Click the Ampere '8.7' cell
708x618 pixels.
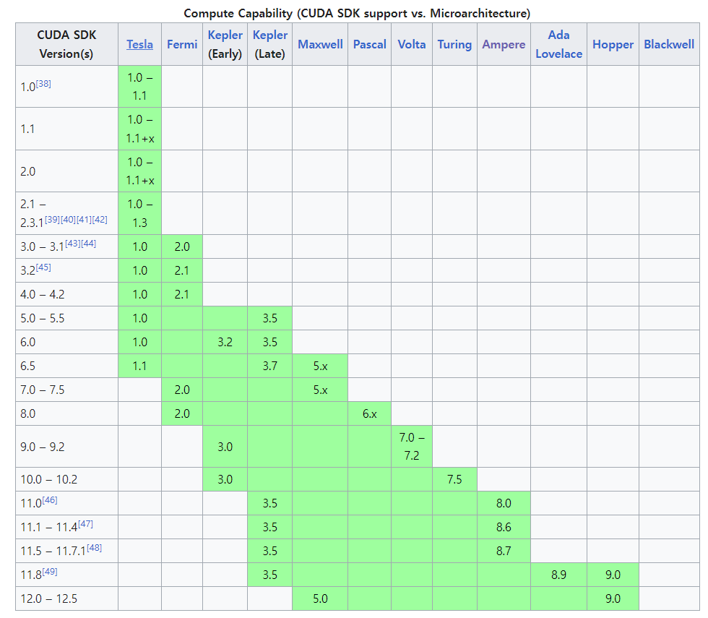504,551
